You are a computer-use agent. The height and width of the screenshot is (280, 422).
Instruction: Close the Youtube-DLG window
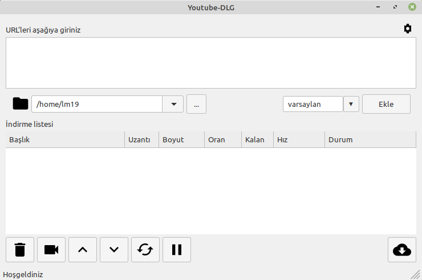[x=412, y=7]
